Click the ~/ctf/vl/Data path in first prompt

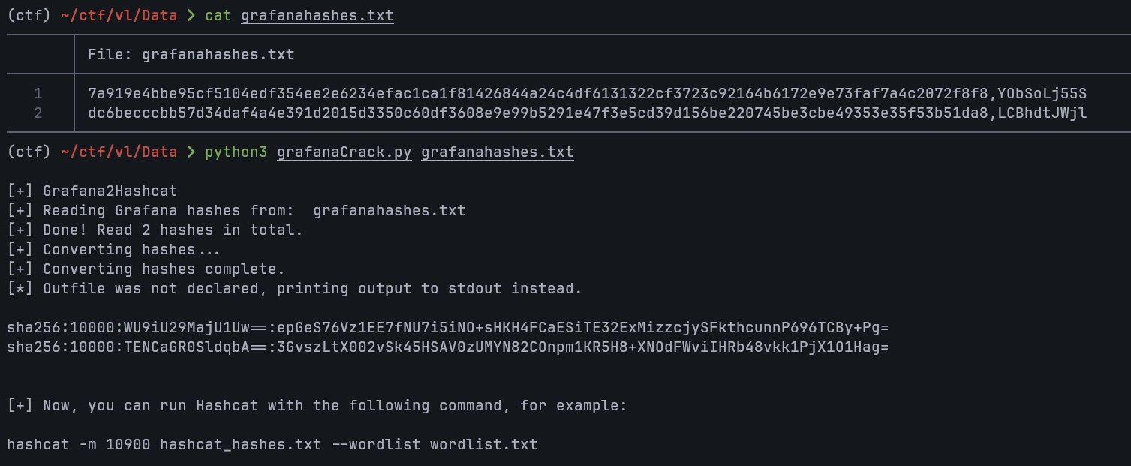[119, 15]
